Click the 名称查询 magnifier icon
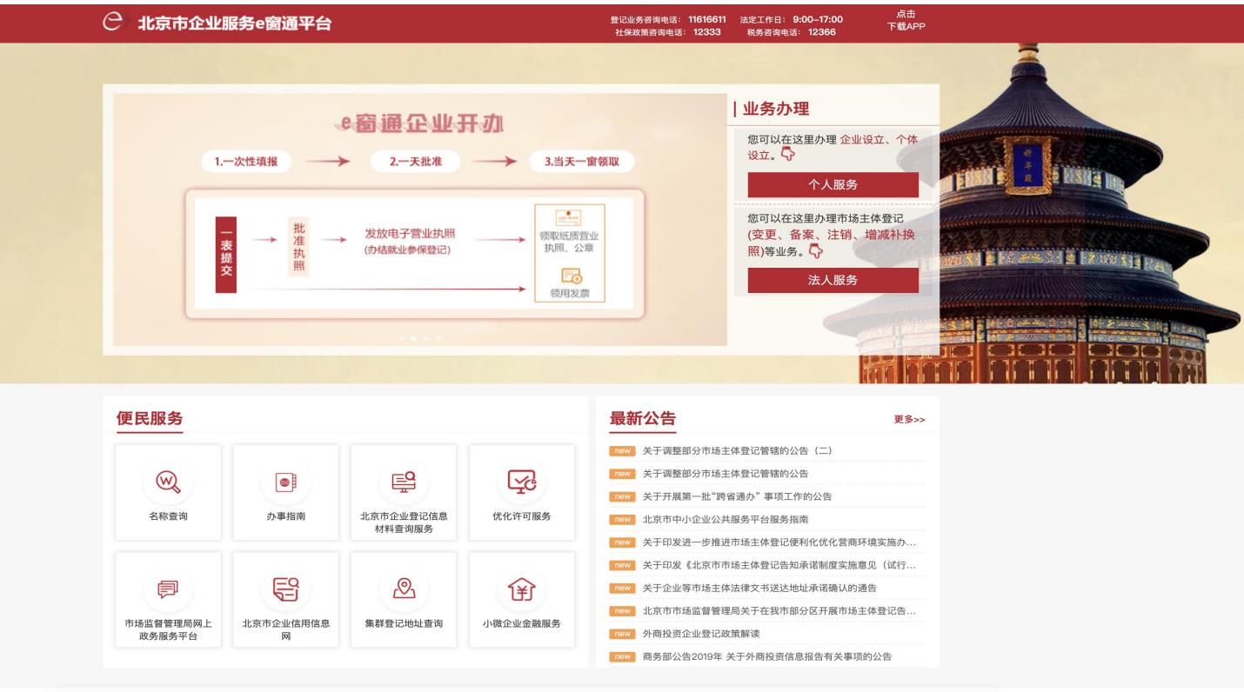Screen dimensions: 1244x692 168,481
